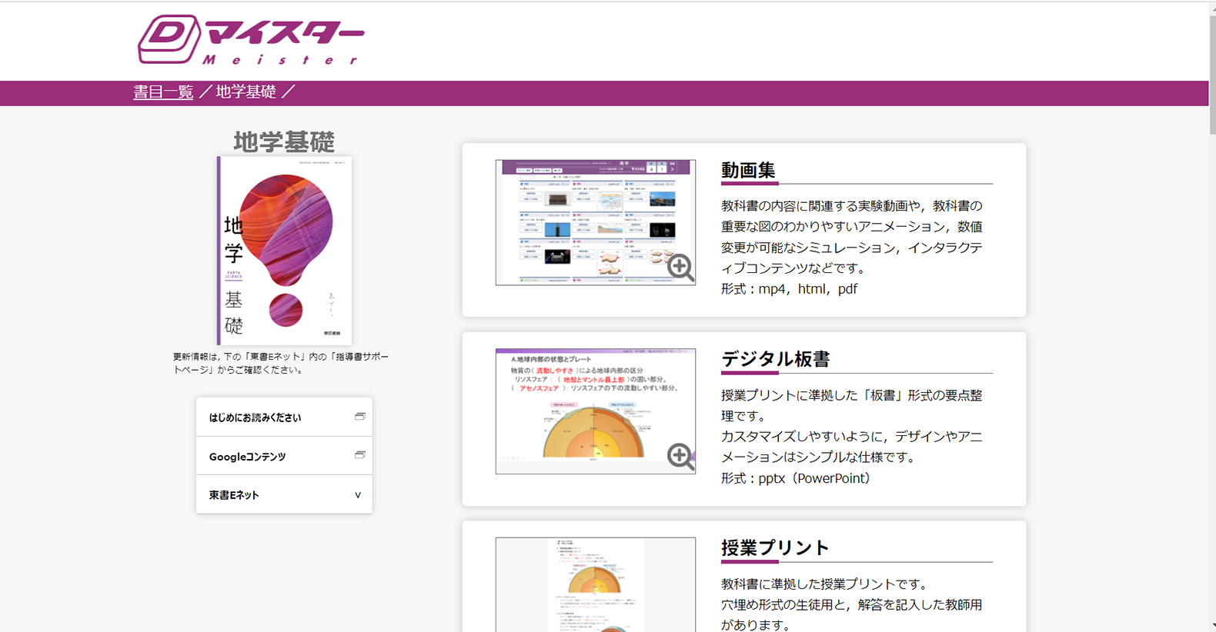The width and height of the screenshot is (1216, 632).
Task: Expand the 東書Eネット chevron arrow
Action: click(357, 495)
